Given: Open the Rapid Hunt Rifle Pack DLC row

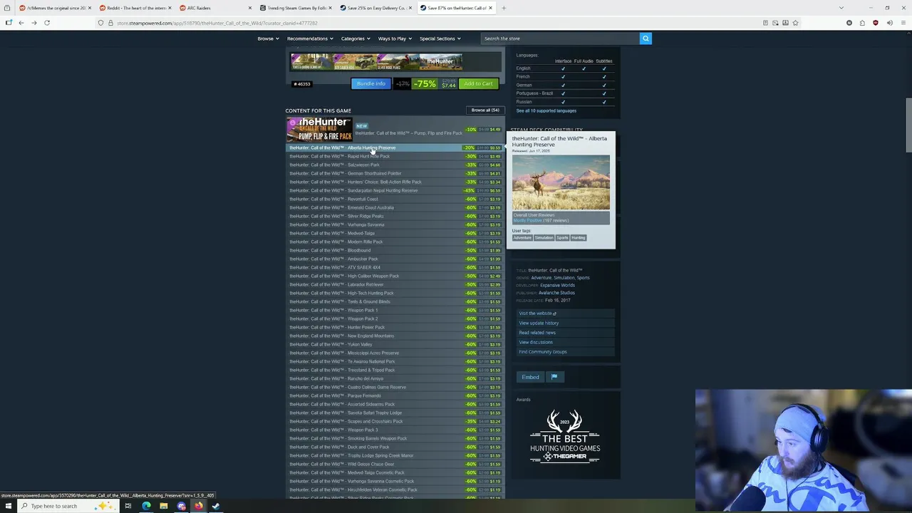Looking at the screenshot, I should 395,156.
